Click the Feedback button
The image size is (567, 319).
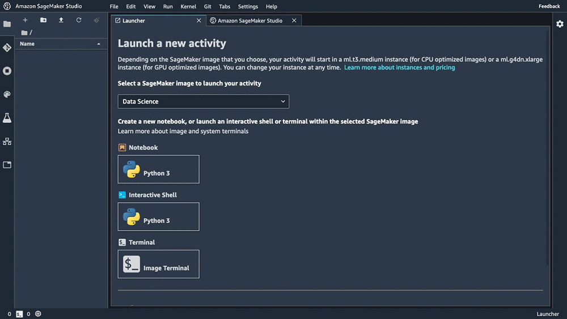click(549, 6)
